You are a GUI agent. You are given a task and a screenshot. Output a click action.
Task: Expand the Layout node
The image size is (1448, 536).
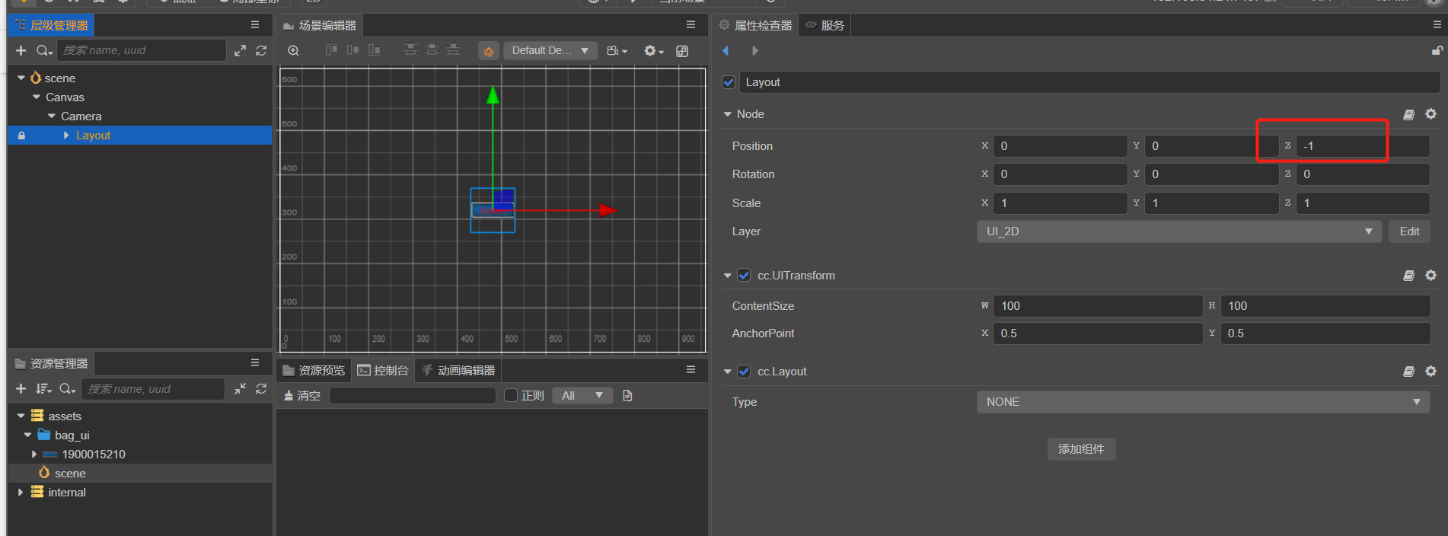(x=66, y=136)
